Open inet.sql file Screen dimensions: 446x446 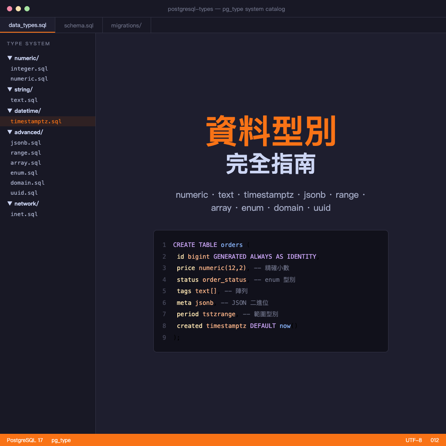[24, 214]
